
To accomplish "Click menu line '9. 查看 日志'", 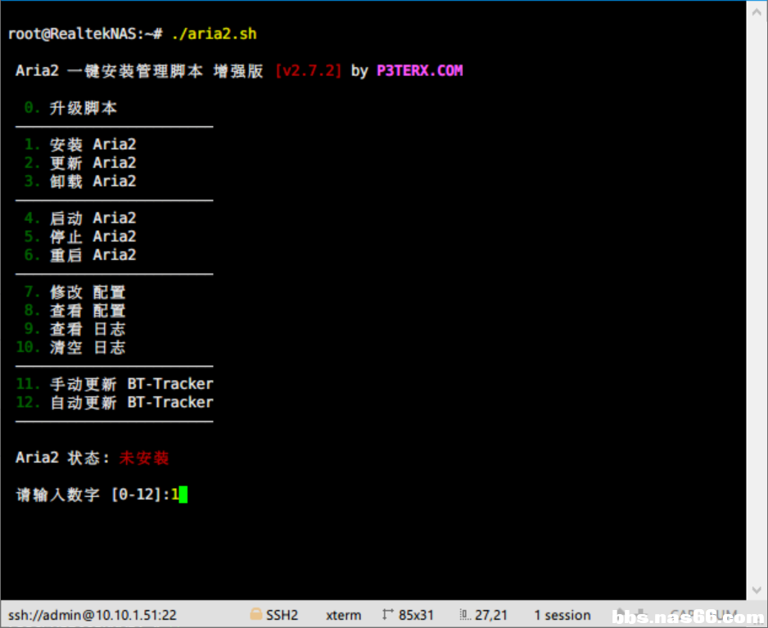I will click(x=75, y=328).
